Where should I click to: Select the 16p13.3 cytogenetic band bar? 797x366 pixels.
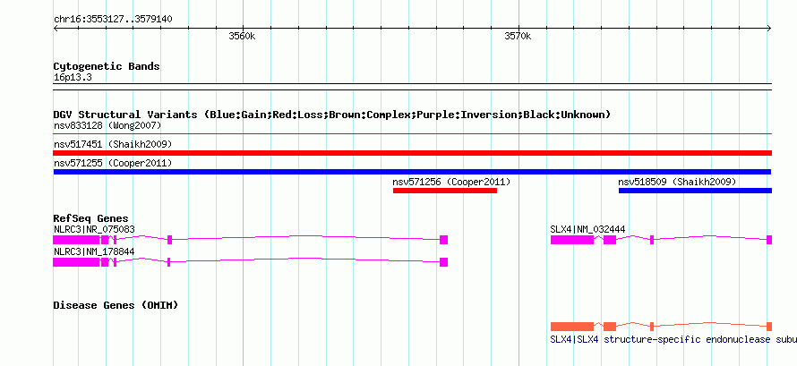(413, 87)
